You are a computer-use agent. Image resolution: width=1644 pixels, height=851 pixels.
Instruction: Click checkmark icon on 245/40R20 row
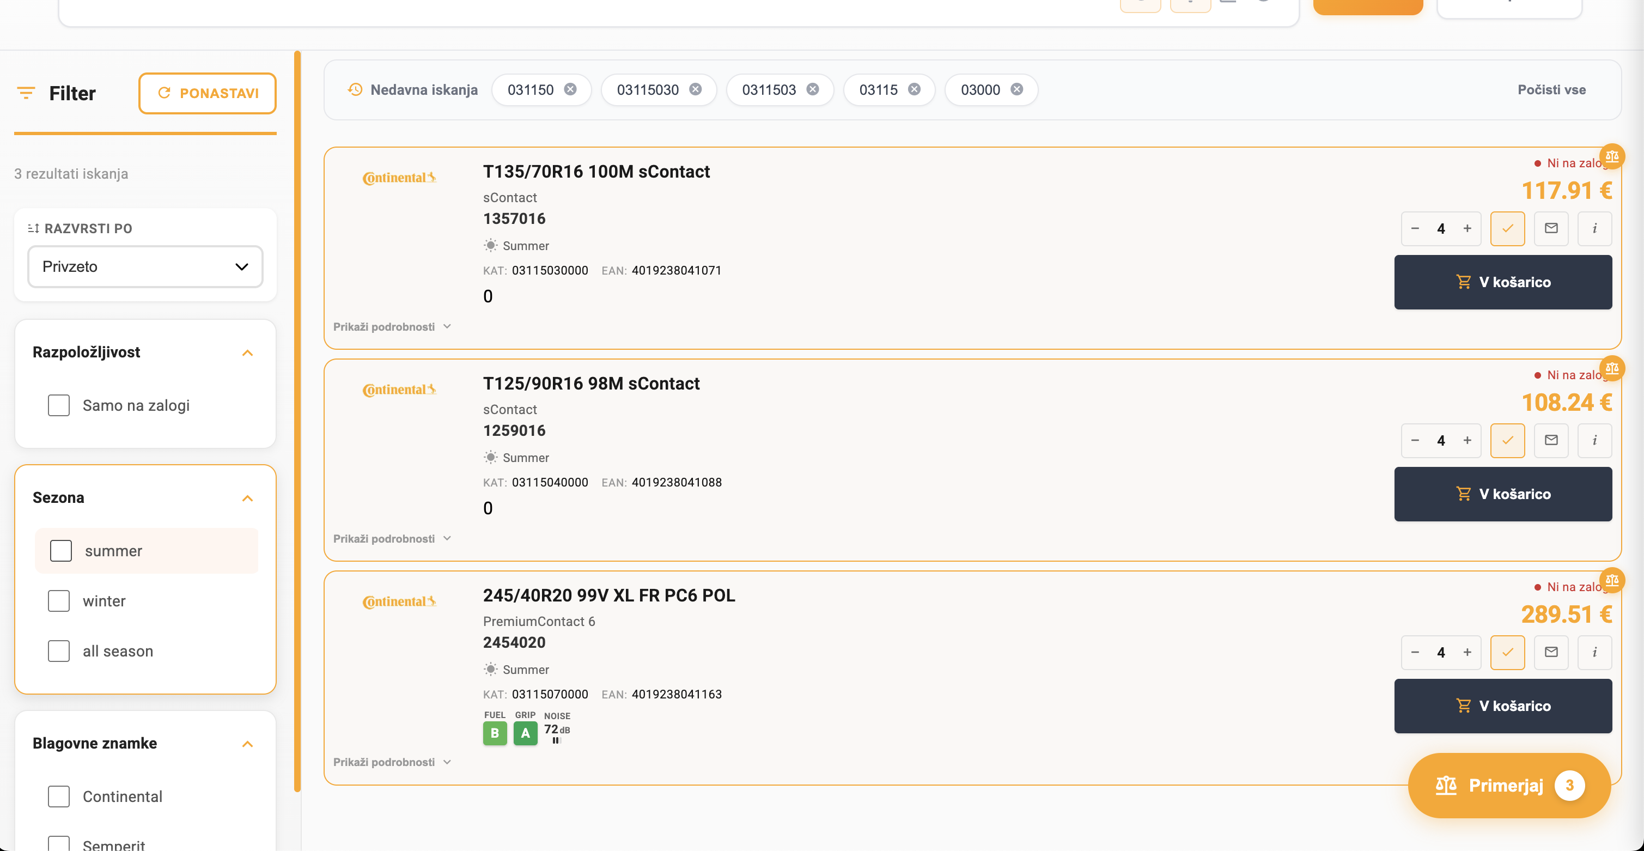tap(1507, 653)
